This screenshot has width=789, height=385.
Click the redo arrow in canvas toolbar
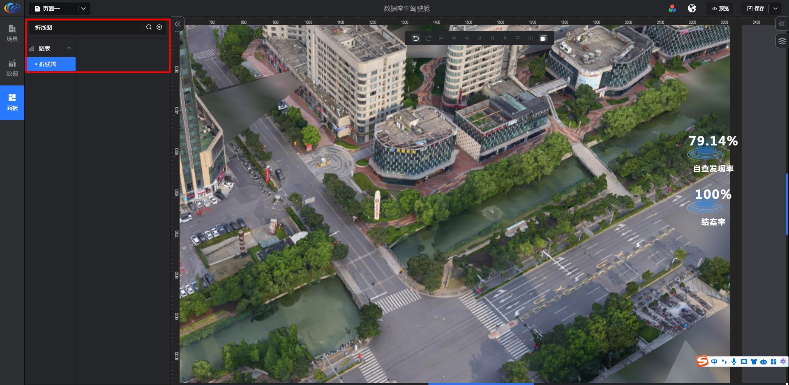[428, 38]
